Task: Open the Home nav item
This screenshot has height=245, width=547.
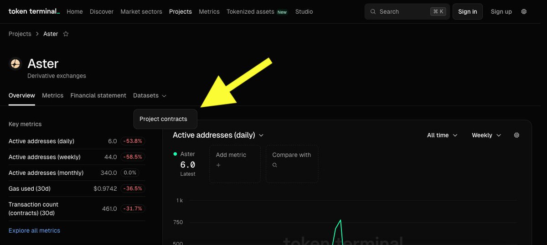Action: point(75,11)
